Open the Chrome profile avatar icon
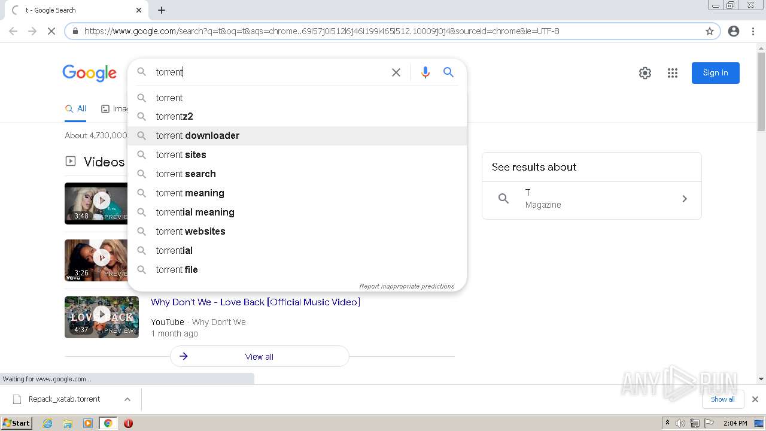766x431 pixels. click(x=734, y=31)
